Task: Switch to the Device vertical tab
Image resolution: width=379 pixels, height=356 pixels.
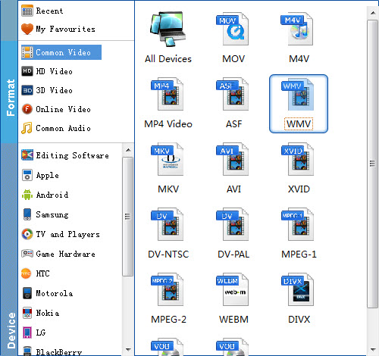Action: [x=9, y=249]
